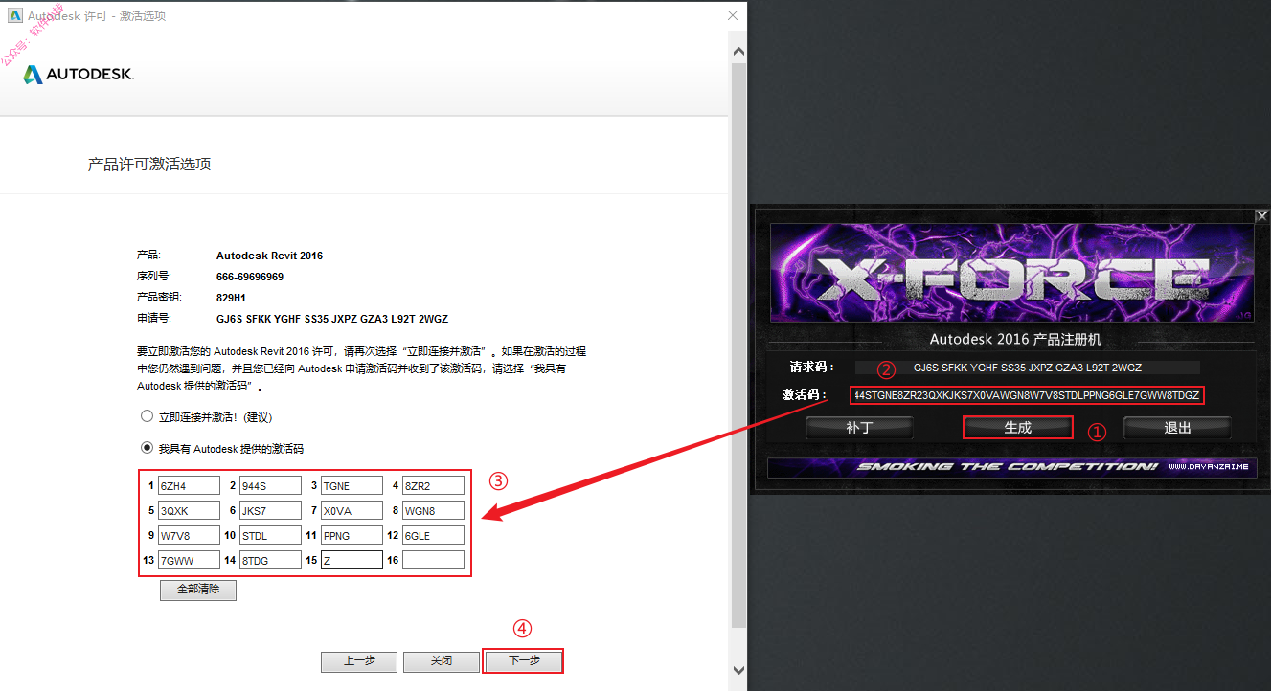
Task: Click the product key text 829H1
Action: click(232, 298)
